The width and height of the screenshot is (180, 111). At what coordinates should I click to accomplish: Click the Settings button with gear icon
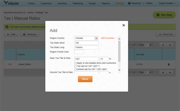29,34
